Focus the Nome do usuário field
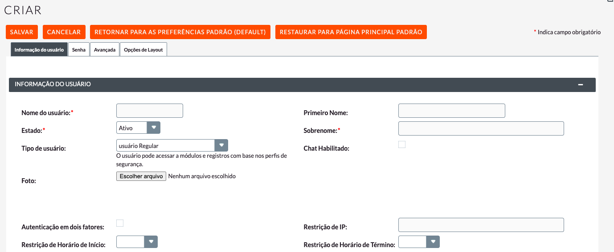614x252 pixels. click(x=150, y=111)
